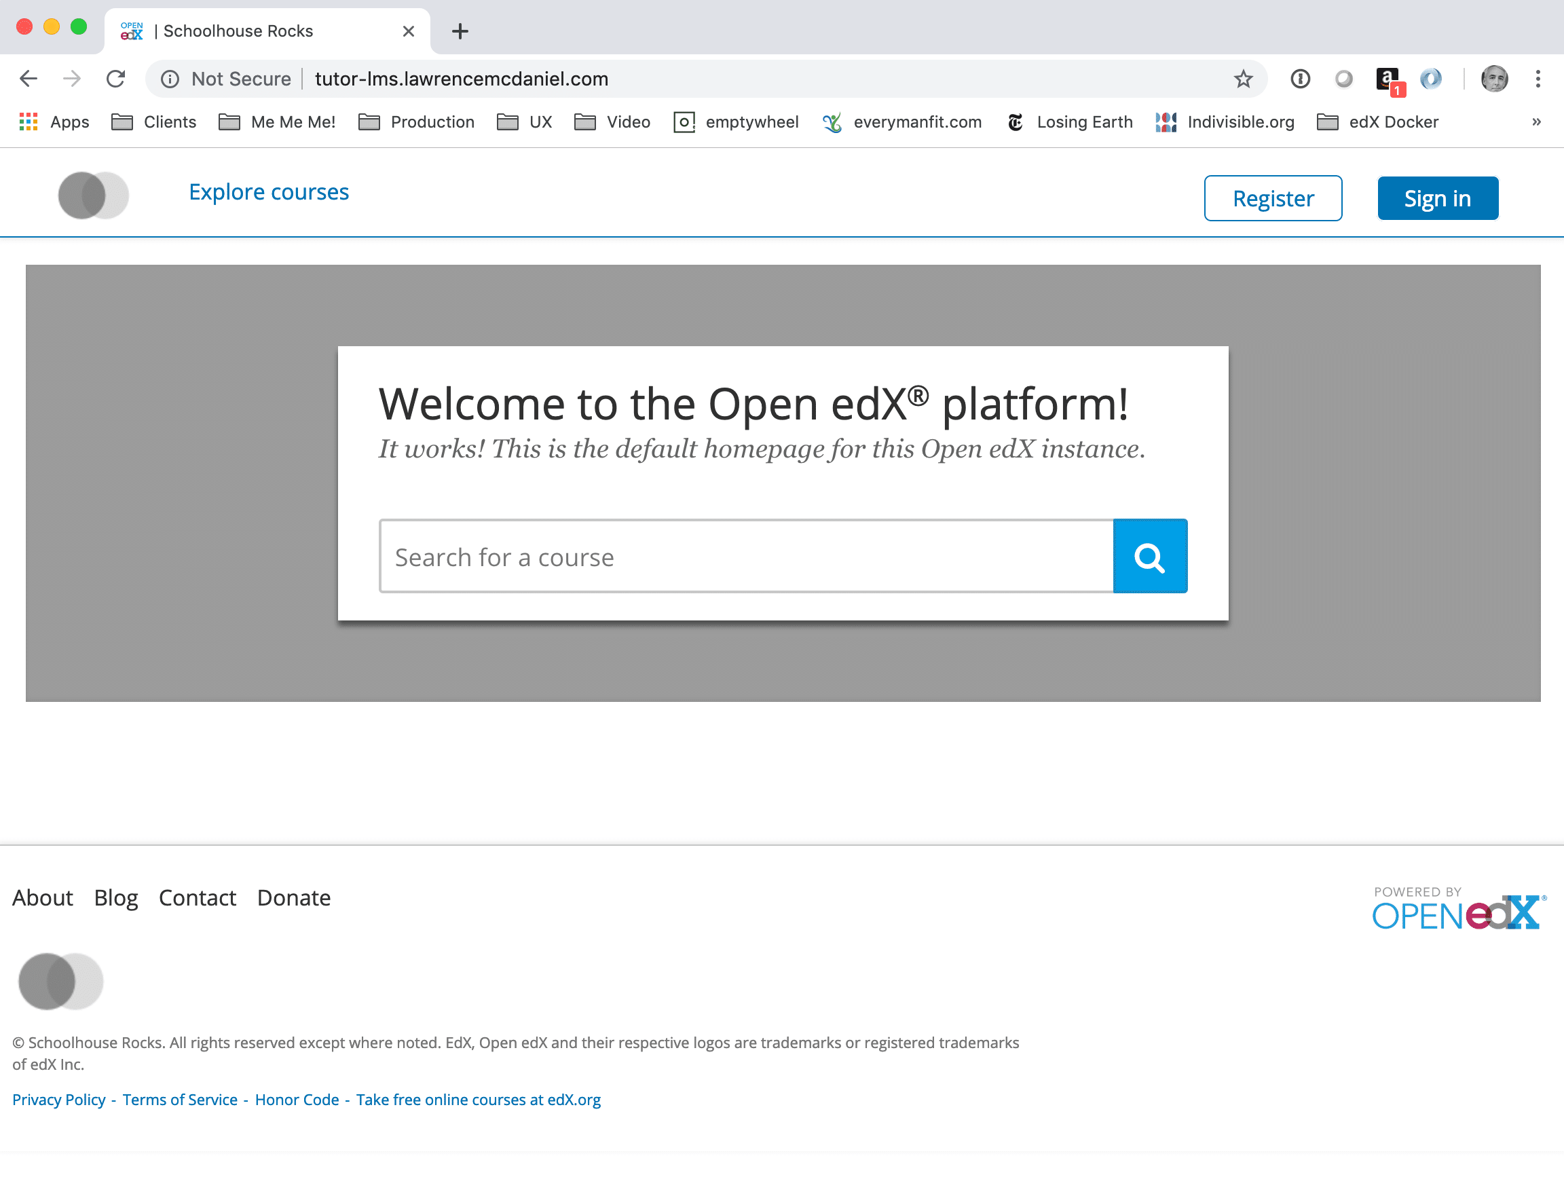Open the Chrome profile avatar
This screenshot has height=1192, width=1564.
pos(1495,79)
